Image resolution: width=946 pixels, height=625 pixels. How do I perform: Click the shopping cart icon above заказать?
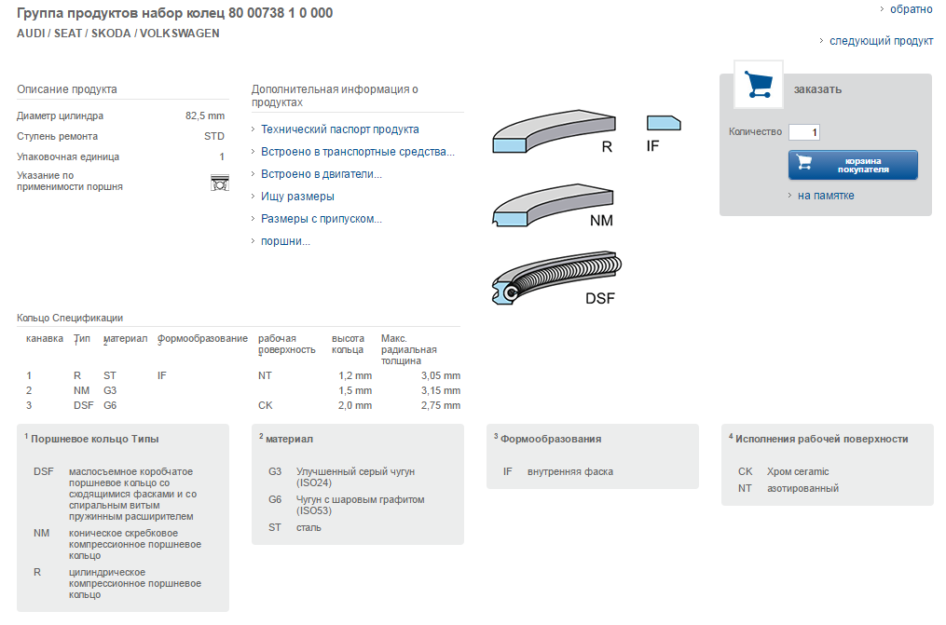coord(759,85)
